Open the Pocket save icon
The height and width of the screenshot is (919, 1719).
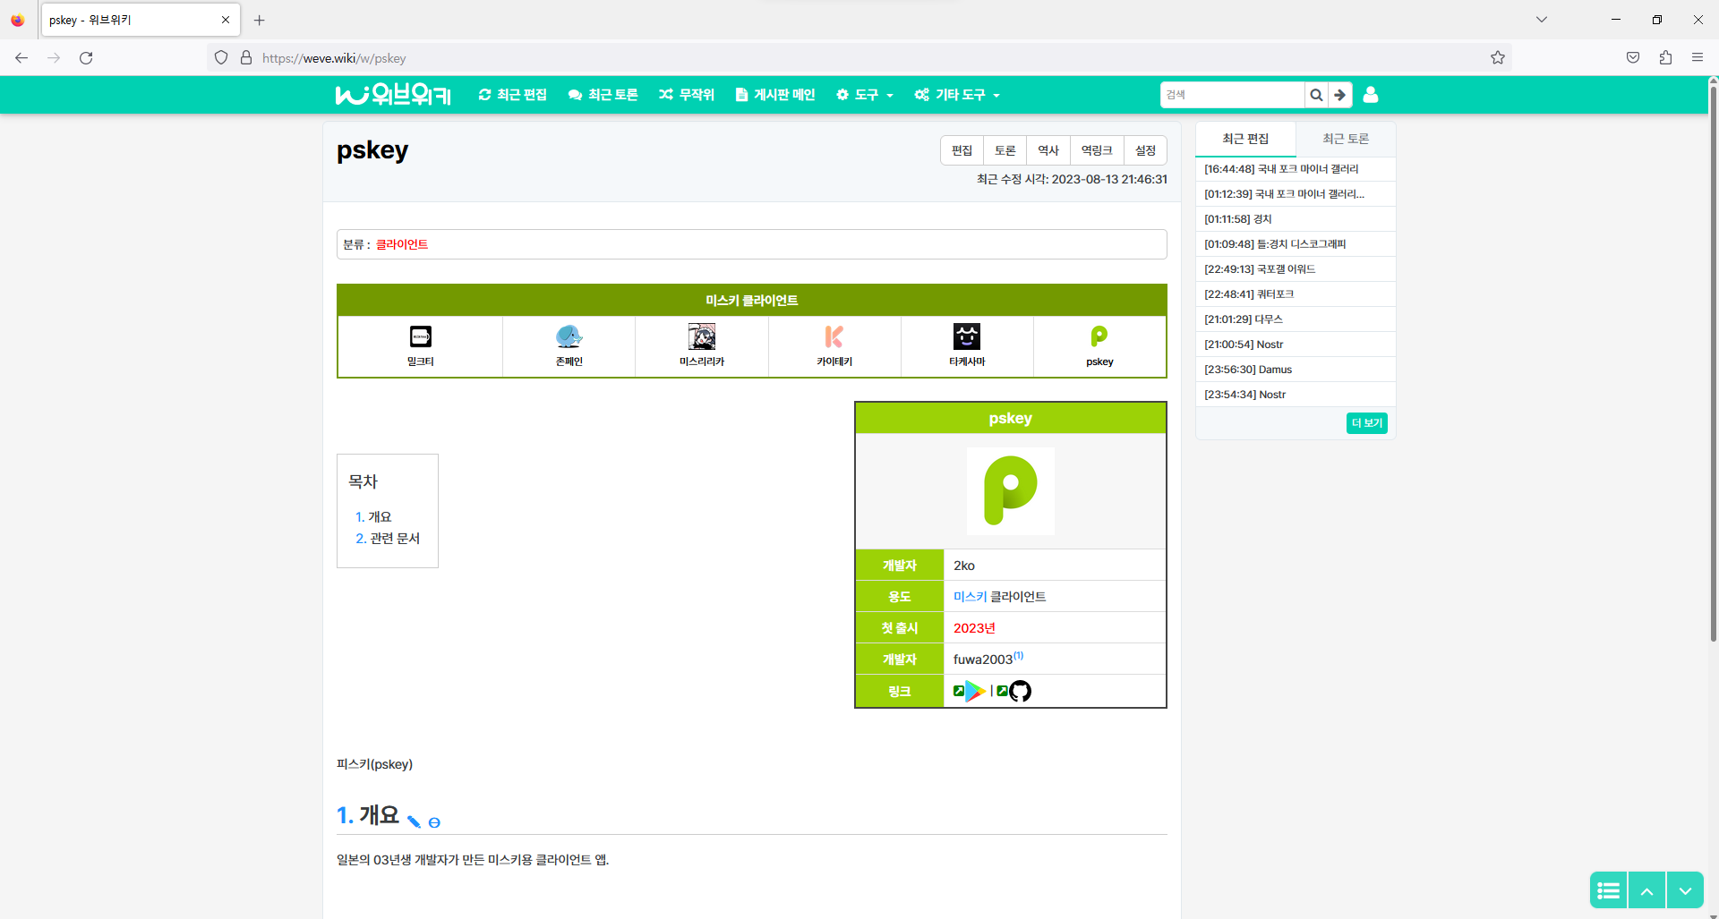click(x=1633, y=58)
